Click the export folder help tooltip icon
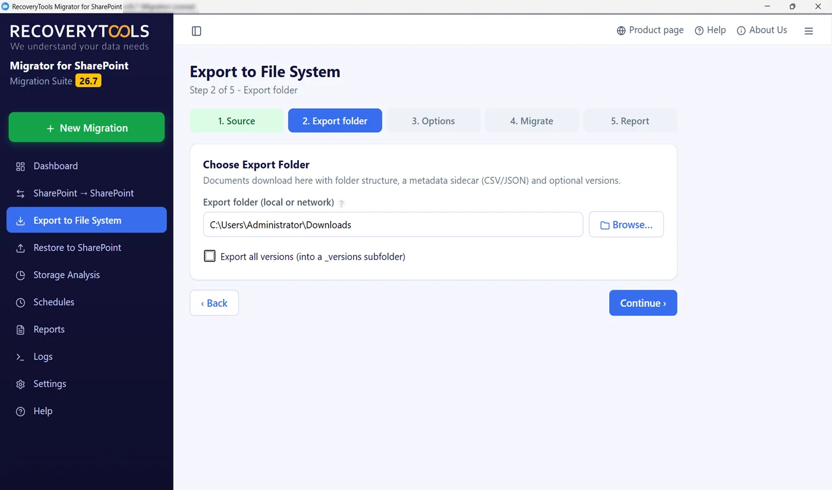Screen dimensions: 832x490 (342, 203)
